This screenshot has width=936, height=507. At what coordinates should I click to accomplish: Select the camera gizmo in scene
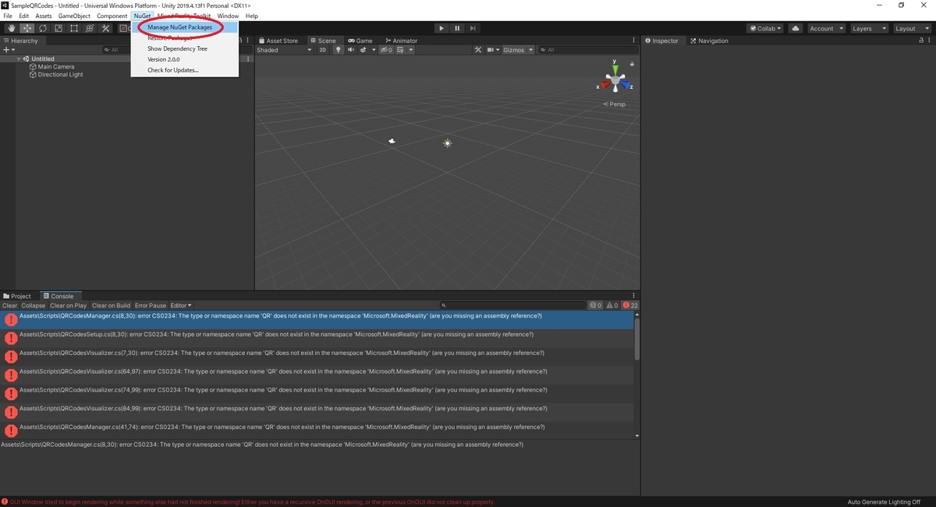coord(392,141)
